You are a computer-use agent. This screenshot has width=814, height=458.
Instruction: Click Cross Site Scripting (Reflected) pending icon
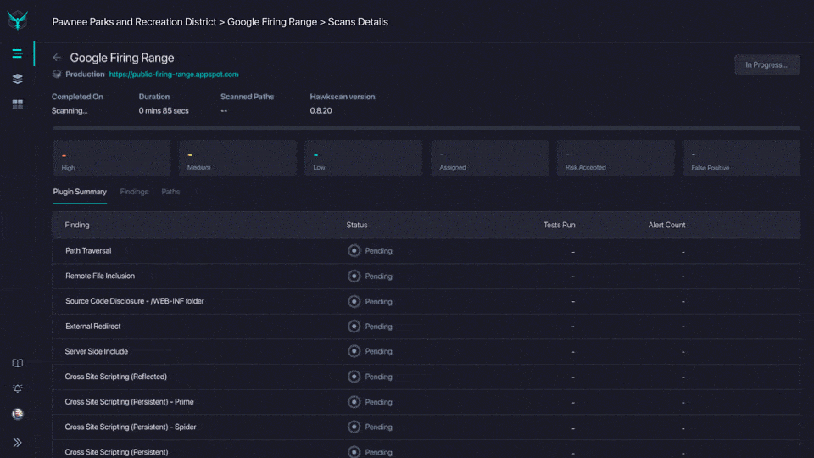tap(354, 377)
